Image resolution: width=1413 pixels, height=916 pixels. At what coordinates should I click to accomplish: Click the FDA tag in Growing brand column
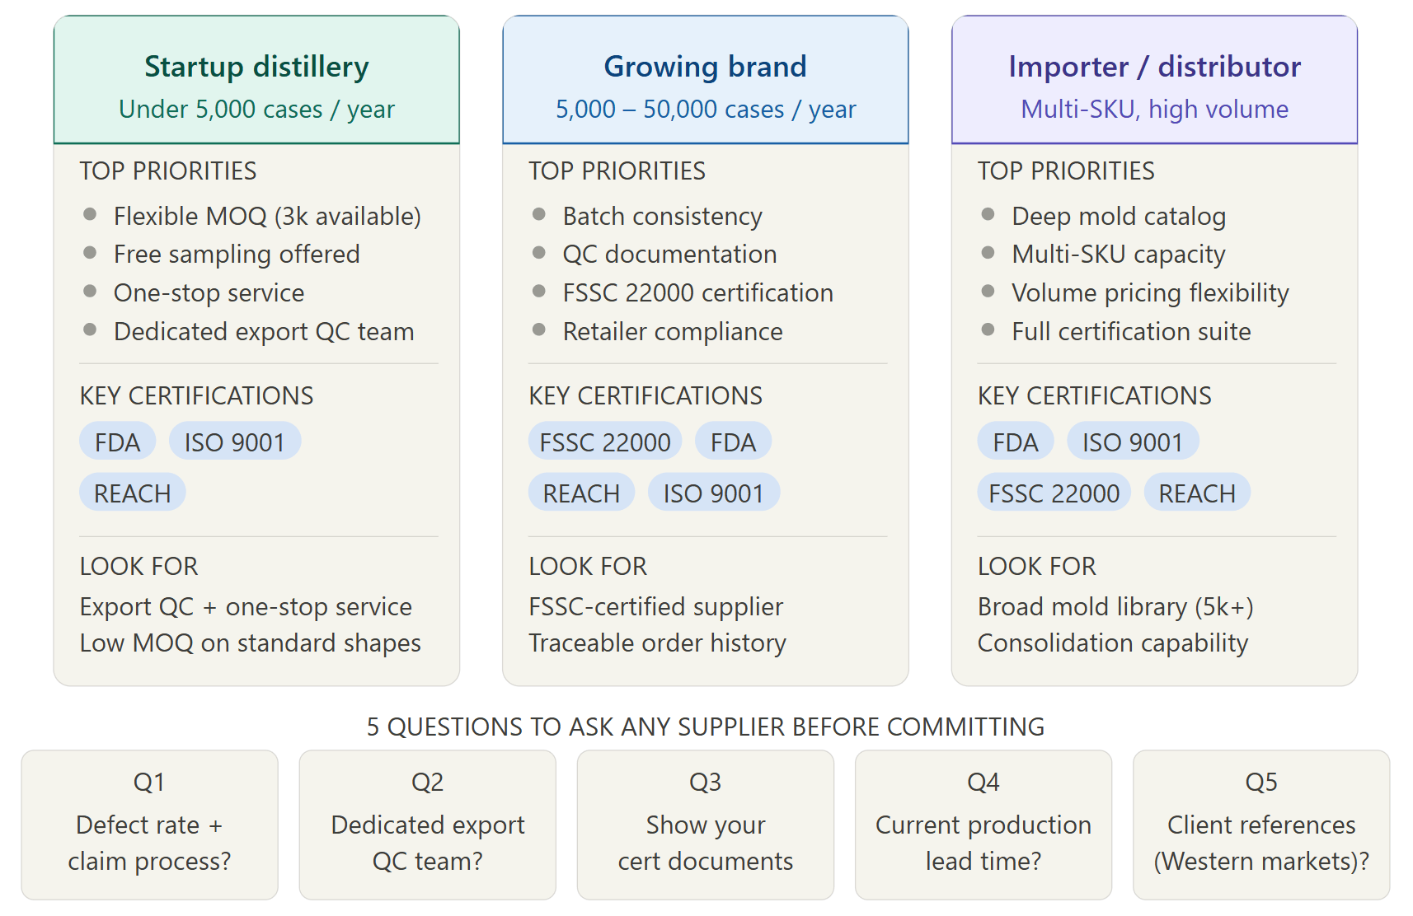(733, 442)
